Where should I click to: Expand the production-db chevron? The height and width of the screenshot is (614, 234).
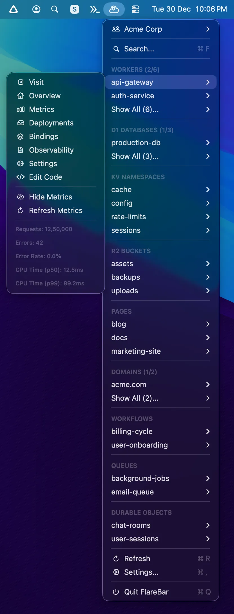208,143
